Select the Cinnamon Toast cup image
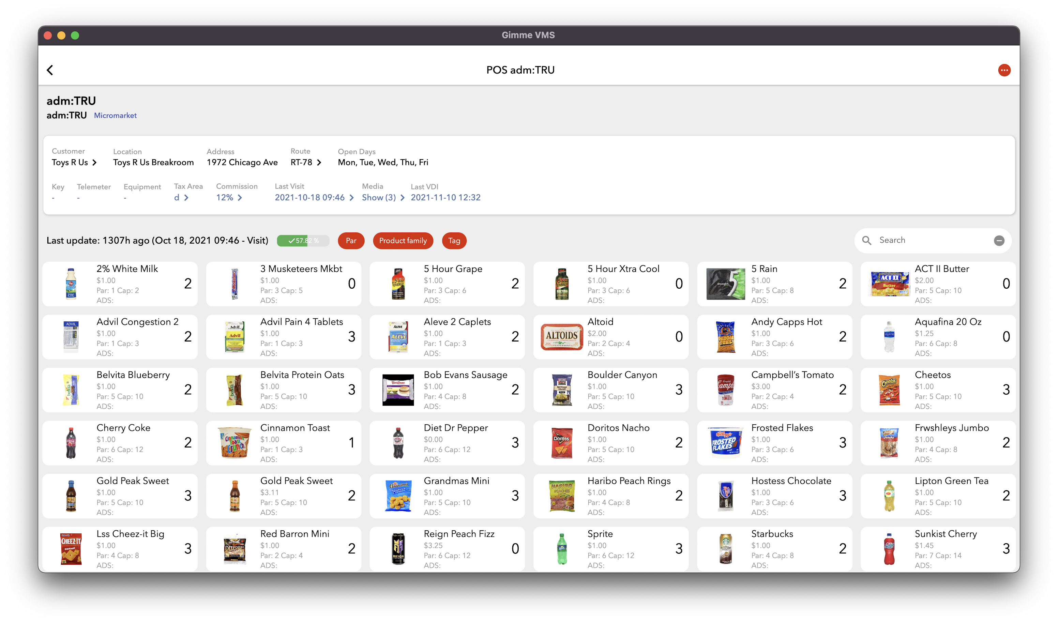 point(235,442)
